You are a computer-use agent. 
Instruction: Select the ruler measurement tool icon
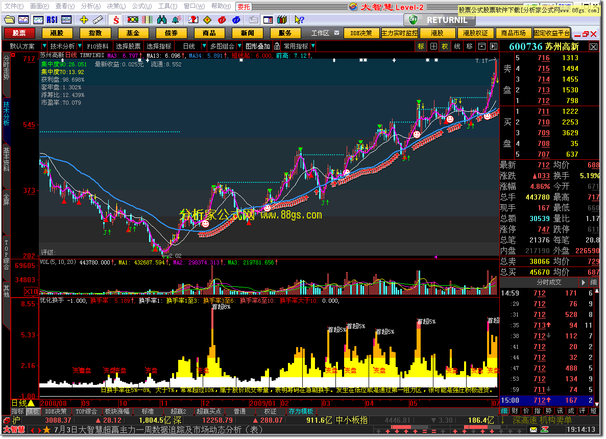[98, 19]
